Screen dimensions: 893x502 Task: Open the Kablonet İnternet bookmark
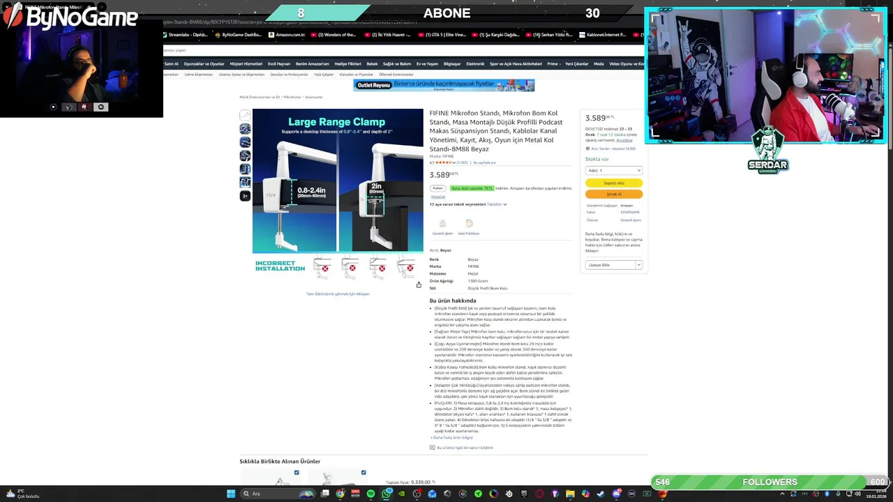pos(603,34)
